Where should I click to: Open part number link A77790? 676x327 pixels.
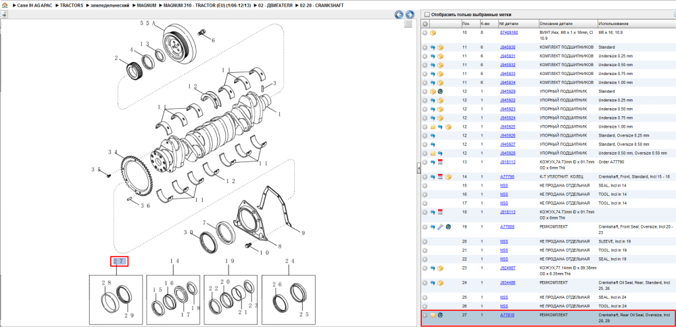click(507, 176)
